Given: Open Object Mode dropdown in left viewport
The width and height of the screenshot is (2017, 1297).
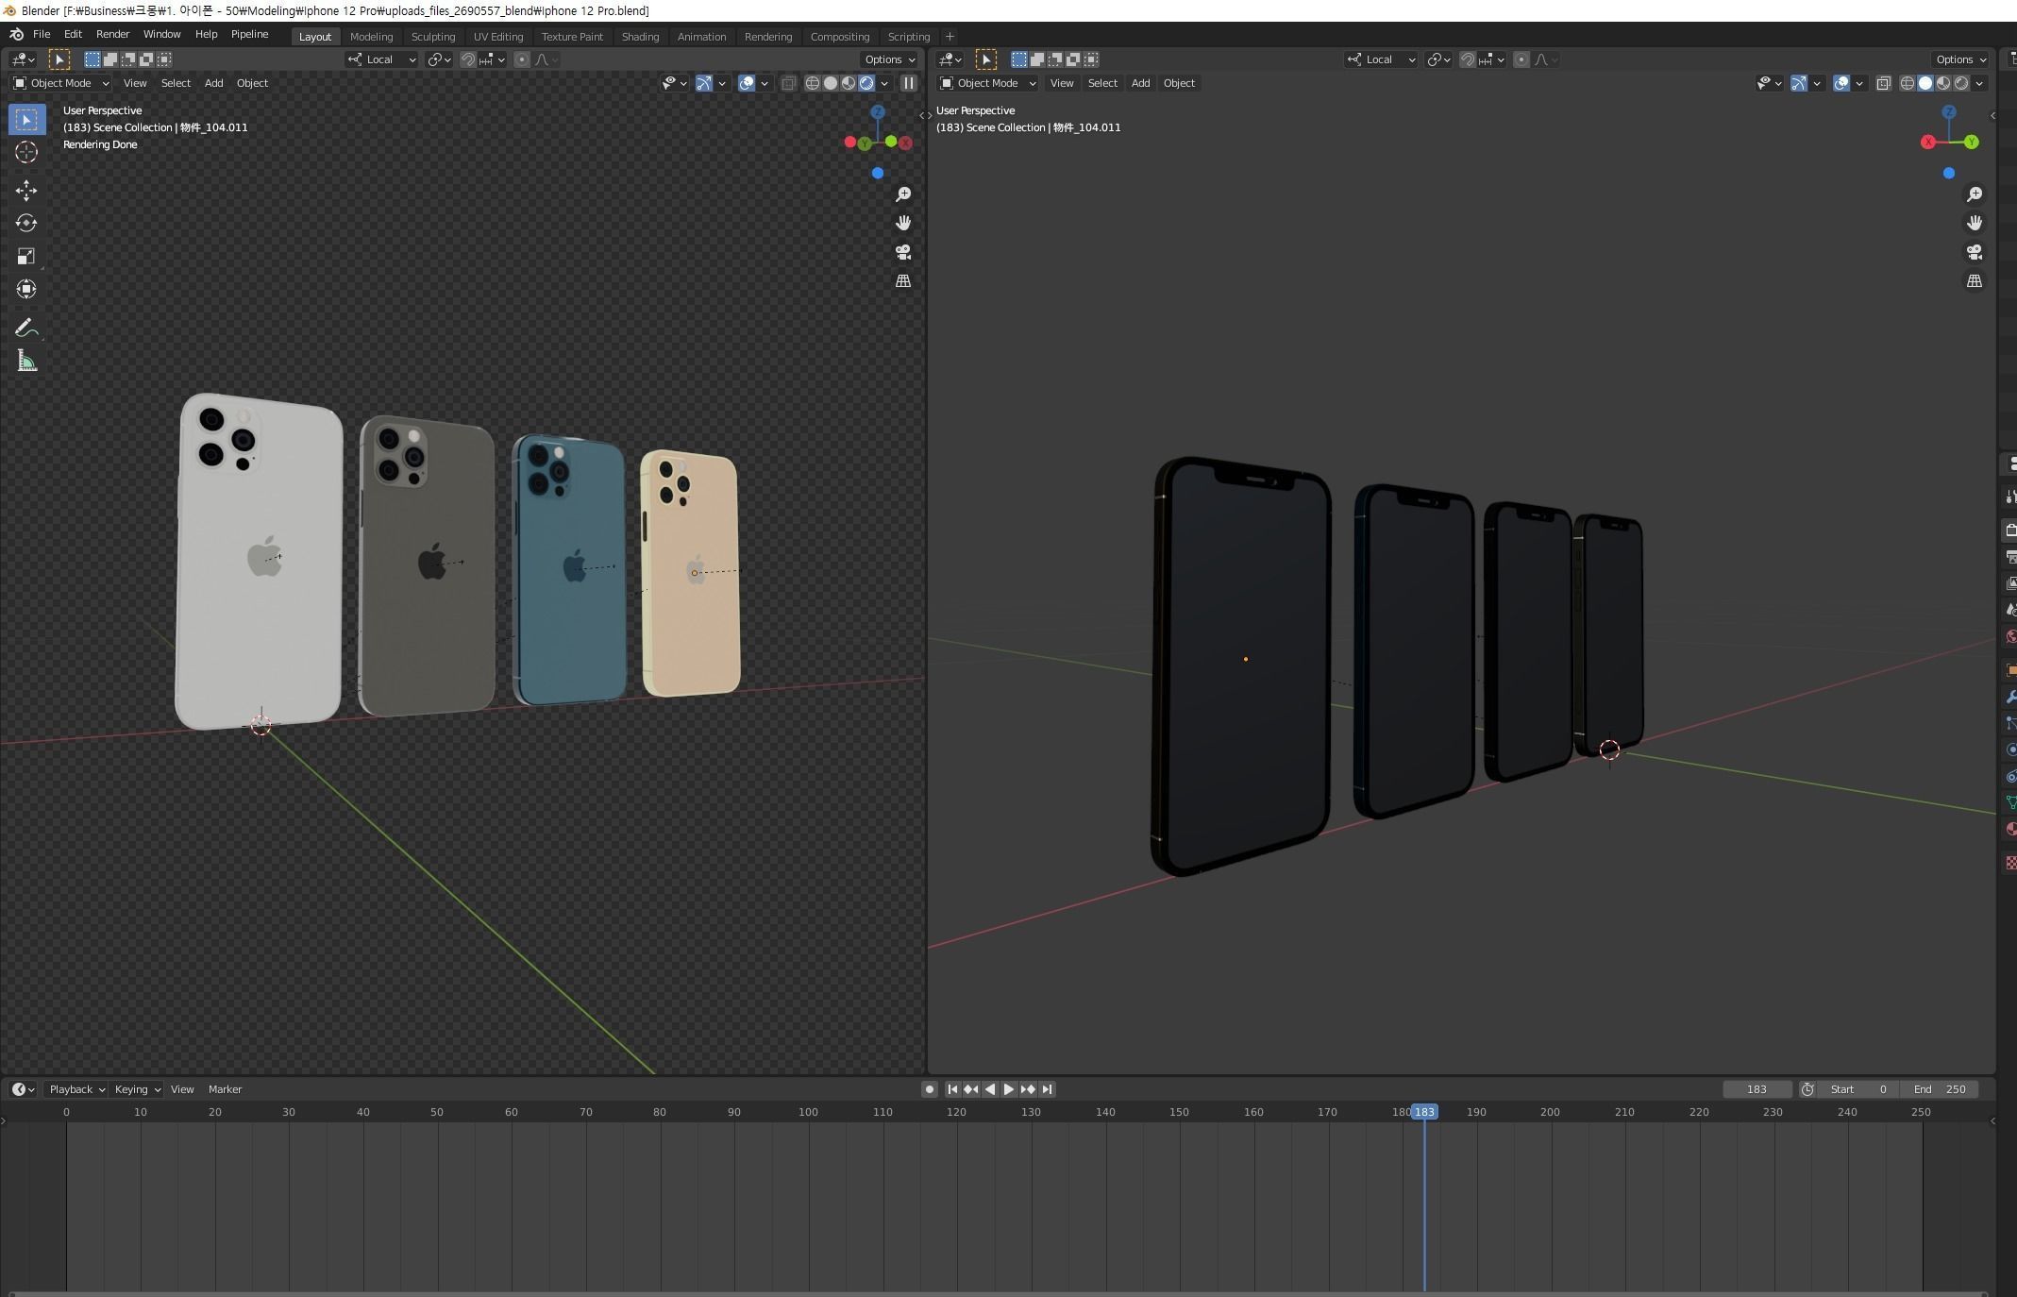Looking at the screenshot, I should (60, 83).
